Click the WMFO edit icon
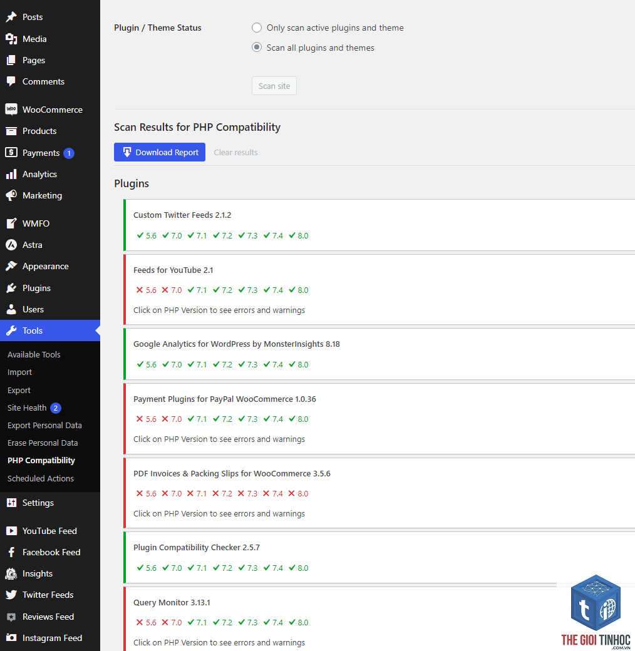The image size is (635, 651). click(11, 223)
